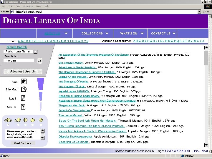Click the feedback text area
The height and width of the screenshot is (159, 212).
point(23,134)
